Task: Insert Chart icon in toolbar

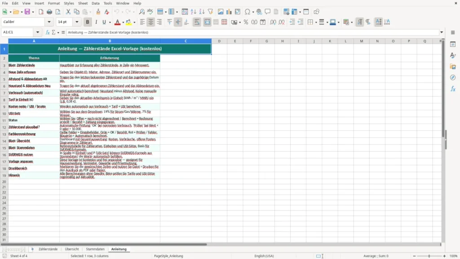Action: coord(229,12)
